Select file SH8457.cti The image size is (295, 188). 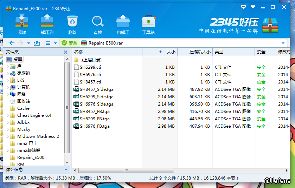[x=88, y=82]
